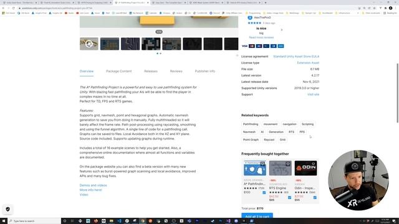This screenshot has height=224, width=399.
Task: Click the Scripting keyword tag
Action: point(307,124)
